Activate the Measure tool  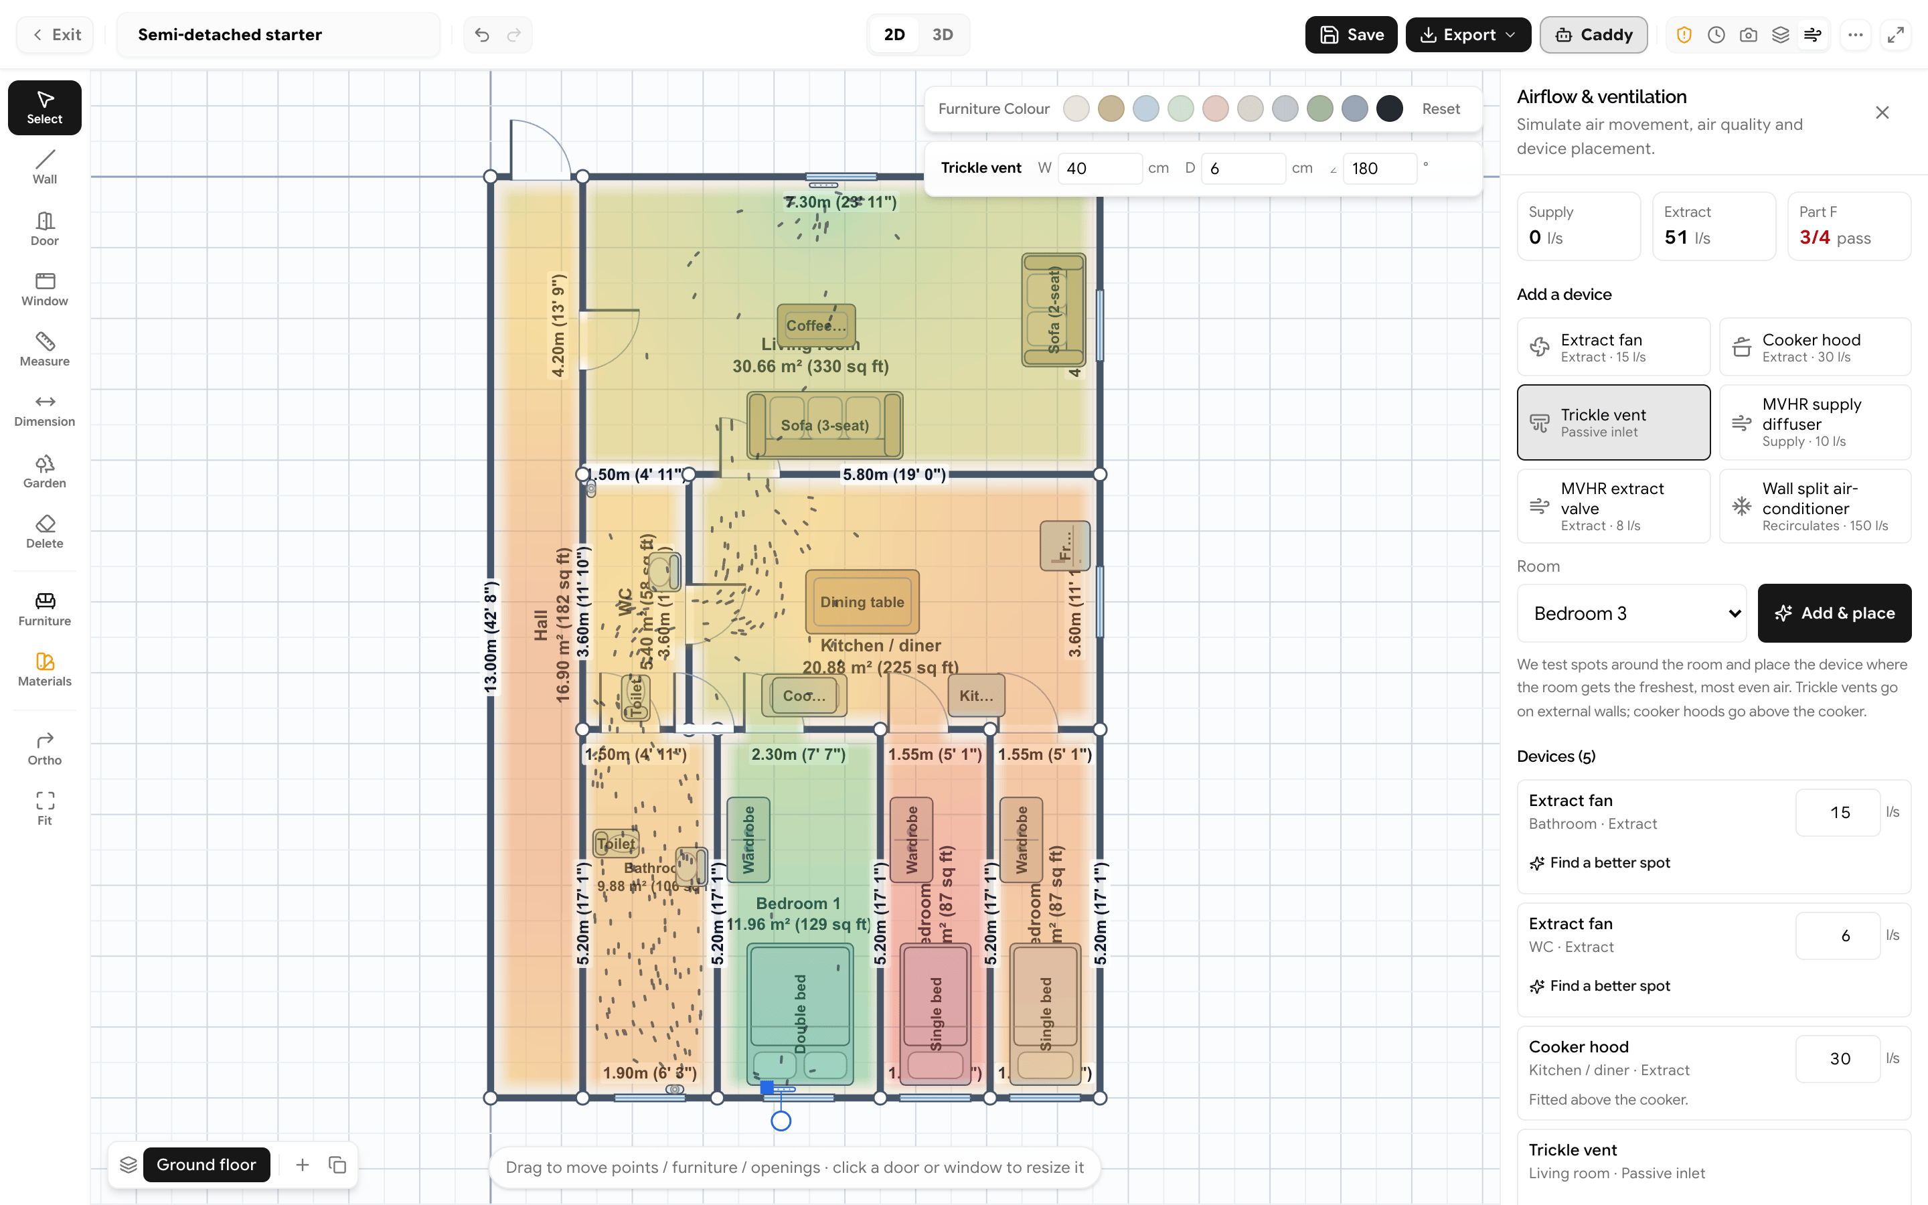pos(45,350)
